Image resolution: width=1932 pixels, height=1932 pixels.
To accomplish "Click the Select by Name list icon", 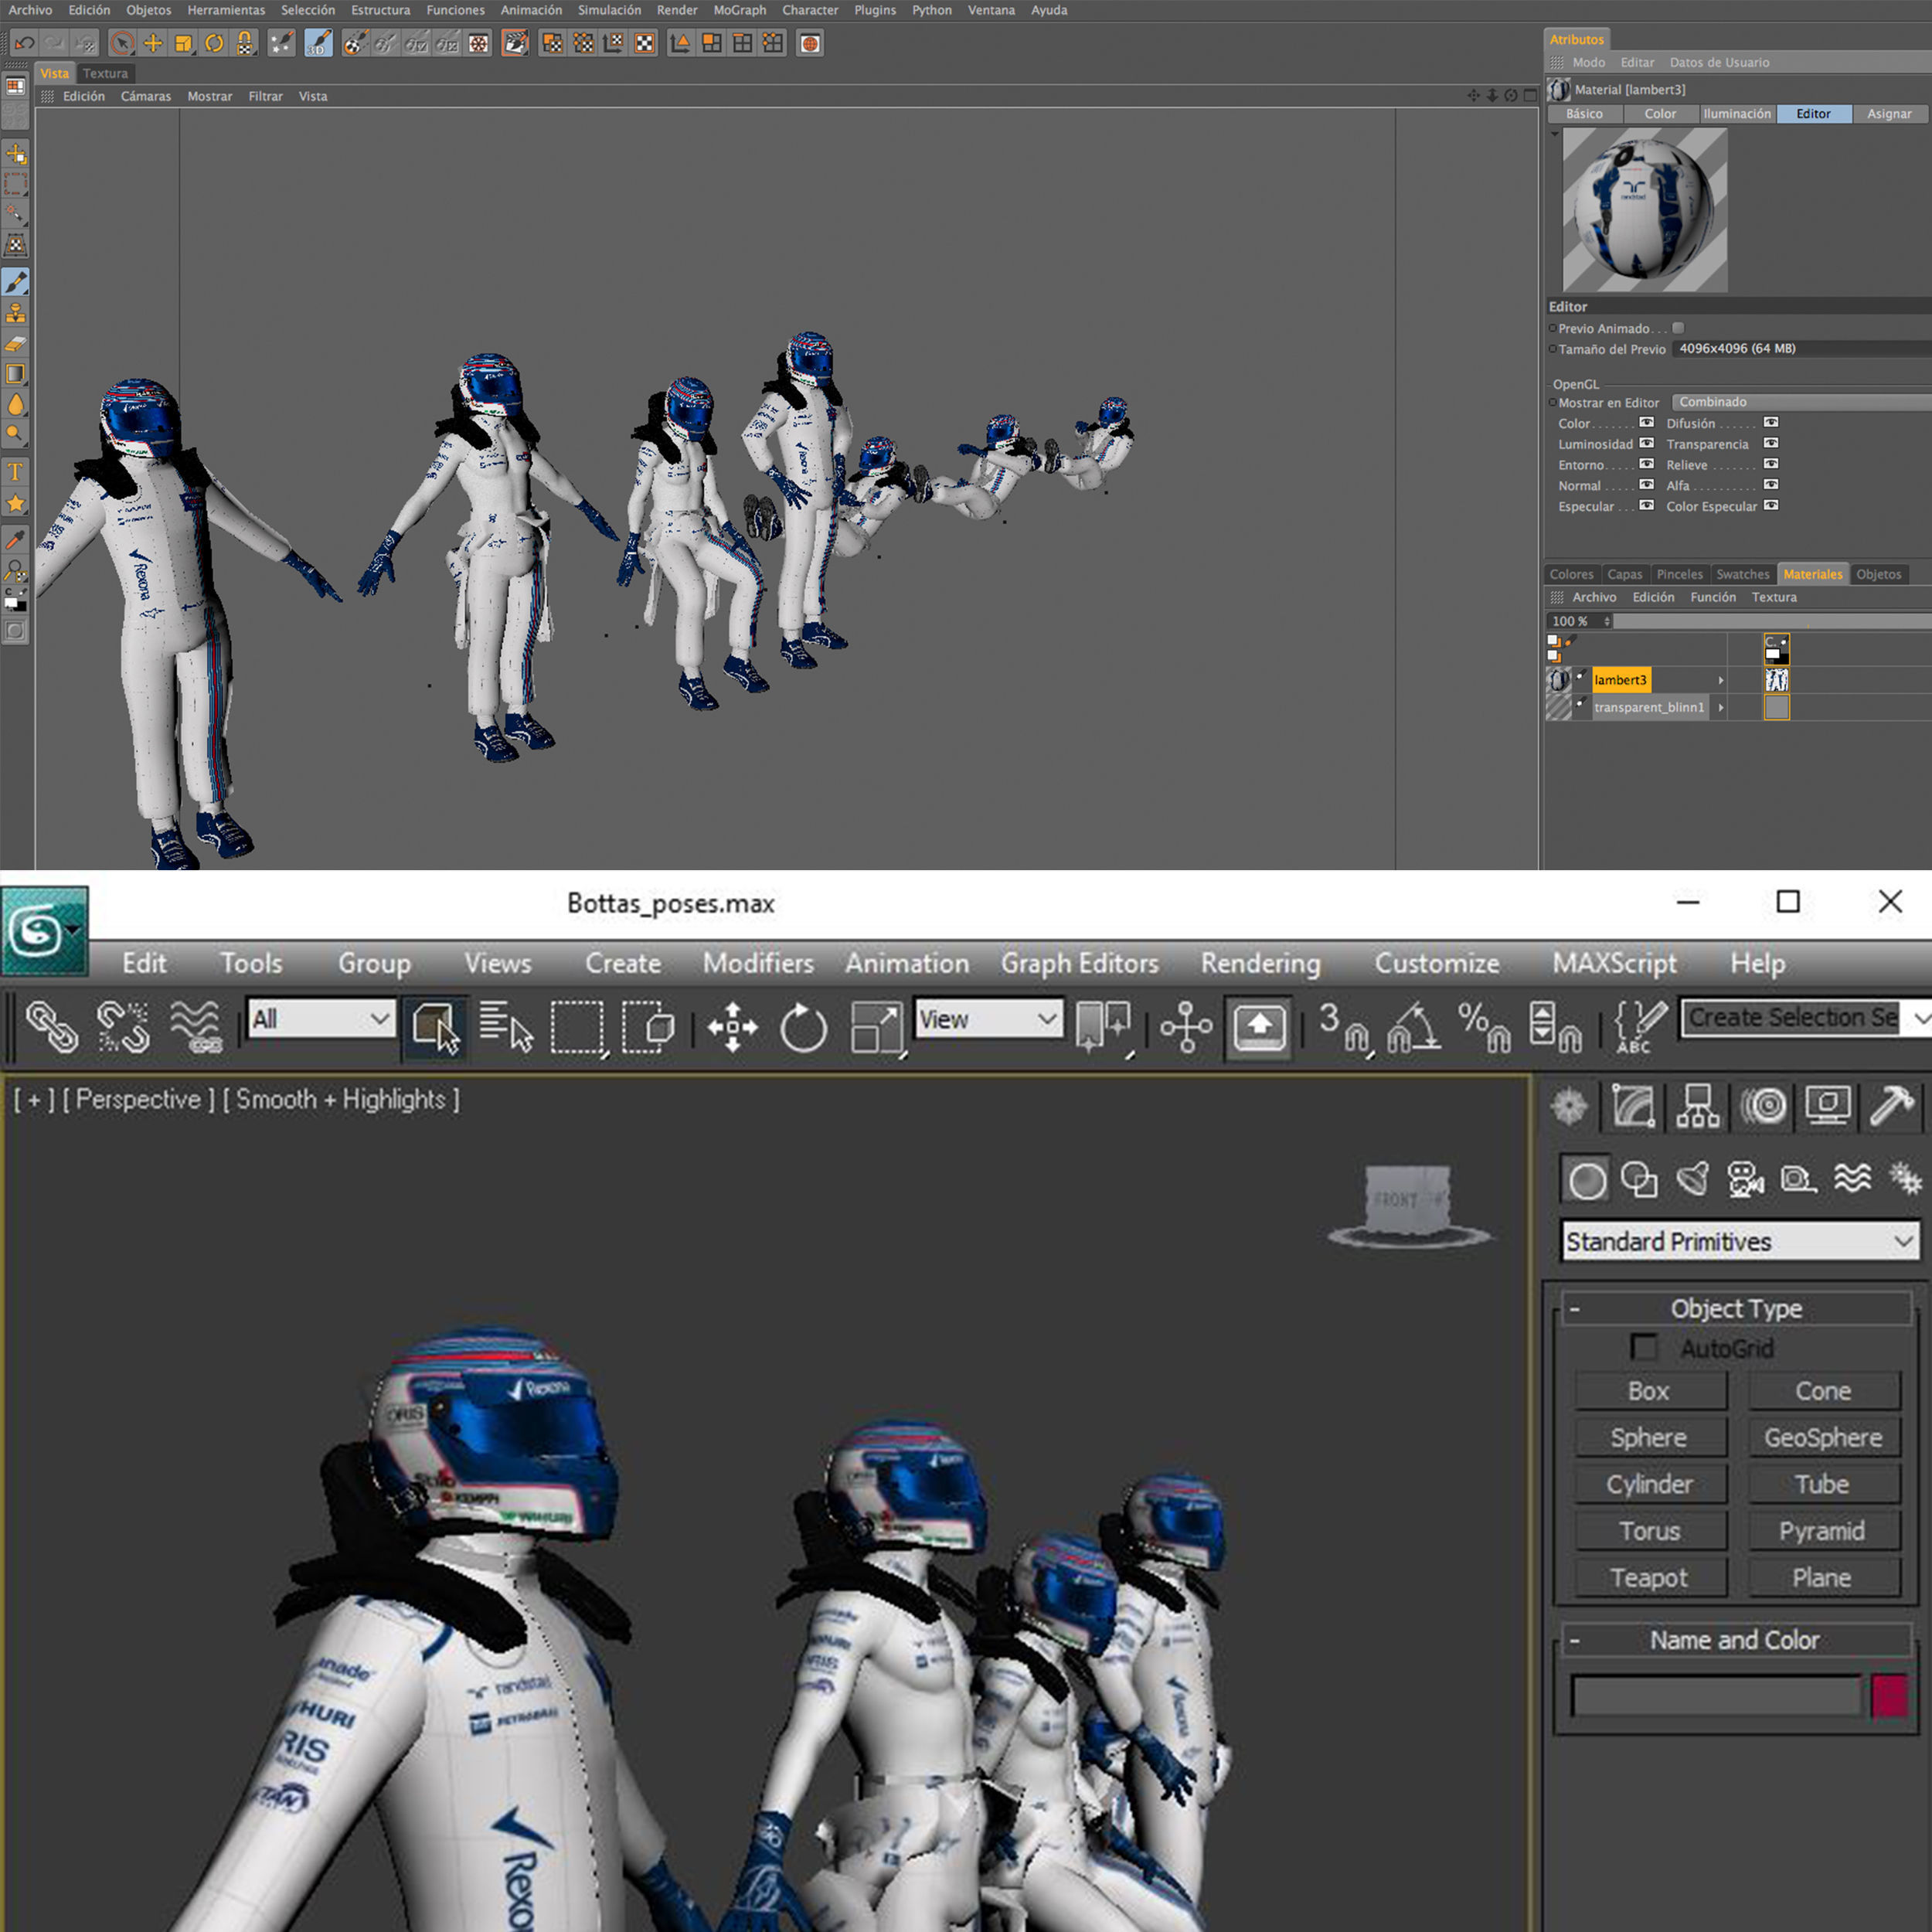I will tap(505, 1026).
